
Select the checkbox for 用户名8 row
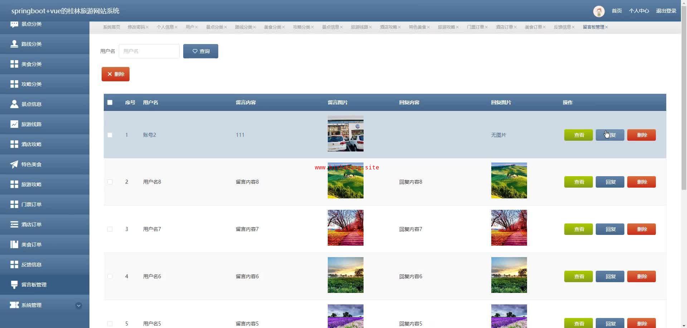click(x=110, y=182)
